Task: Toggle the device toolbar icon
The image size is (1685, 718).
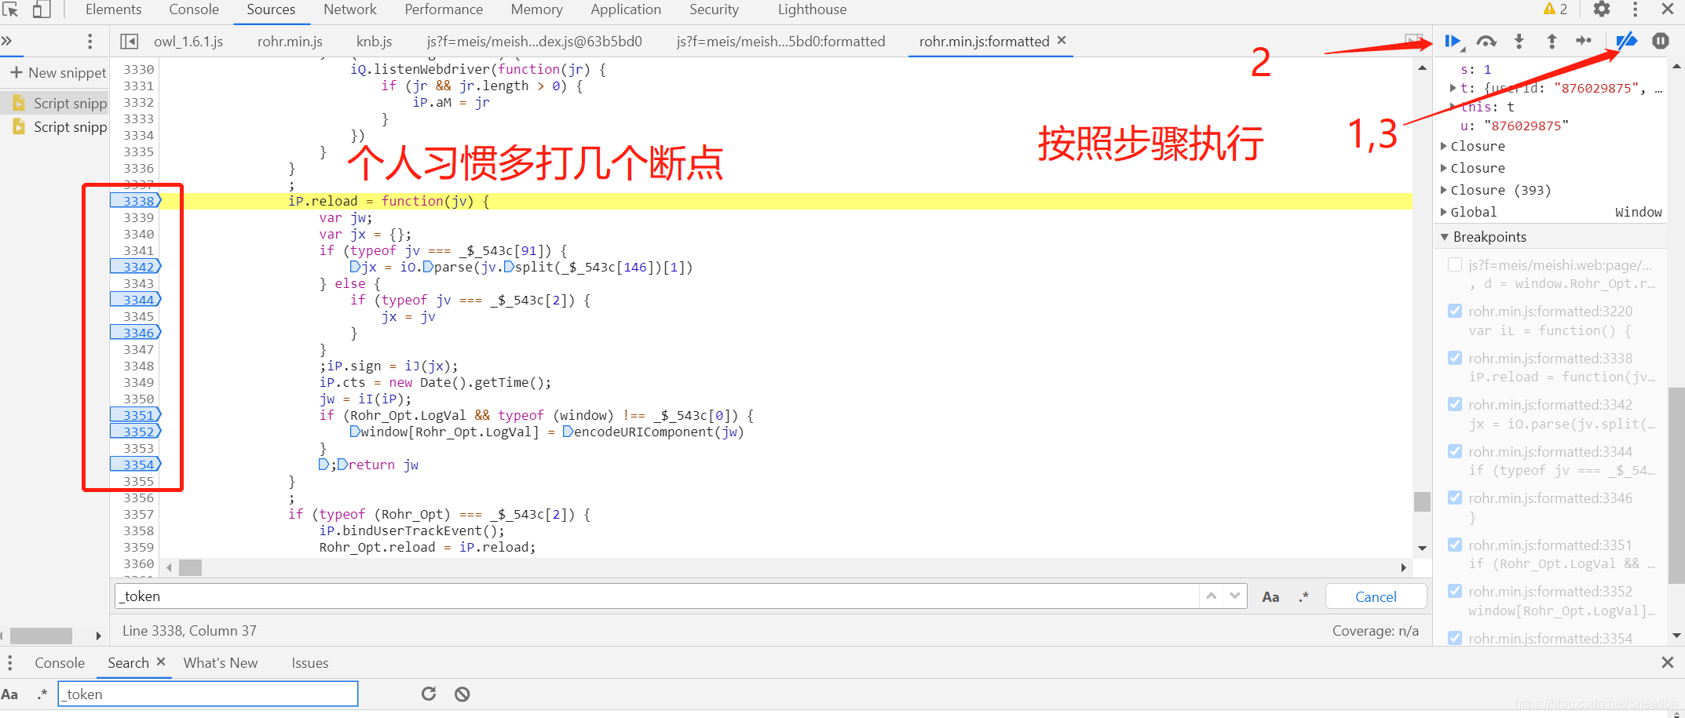Action: pos(41,9)
